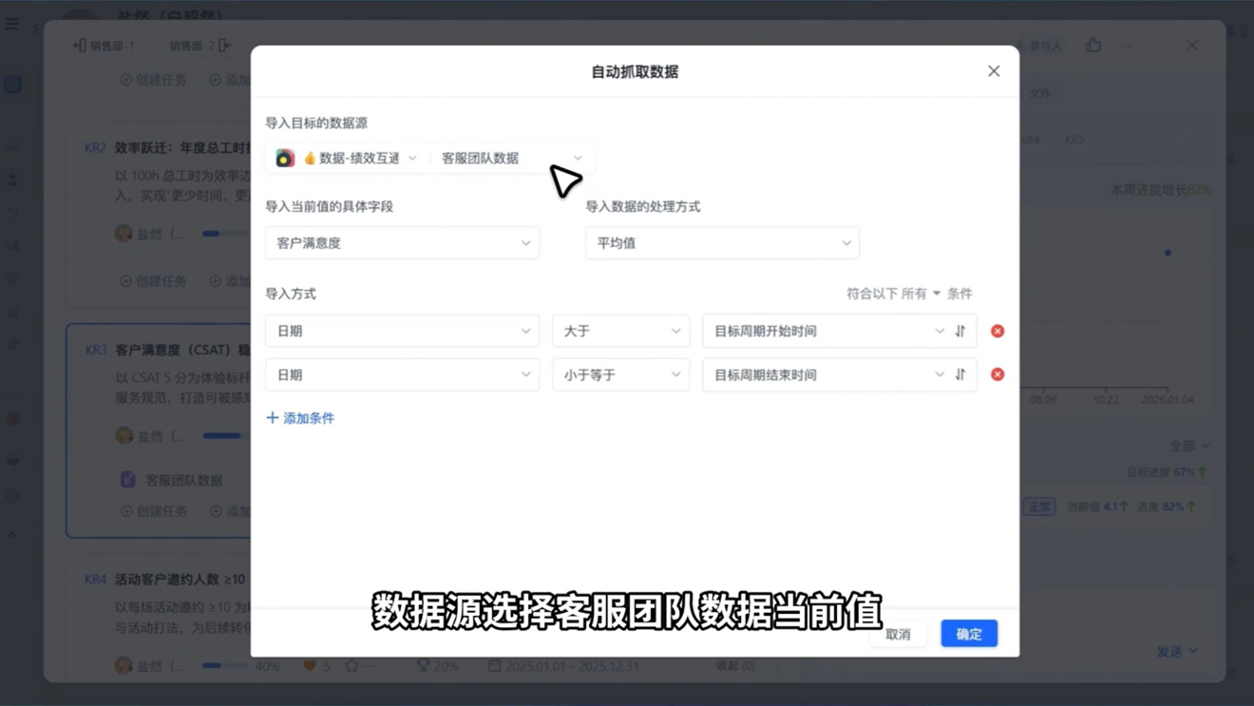Viewport: 1254px width, 706px height.
Task: Click the data source app icon
Action: pyautogui.click(x=285, y=159)
